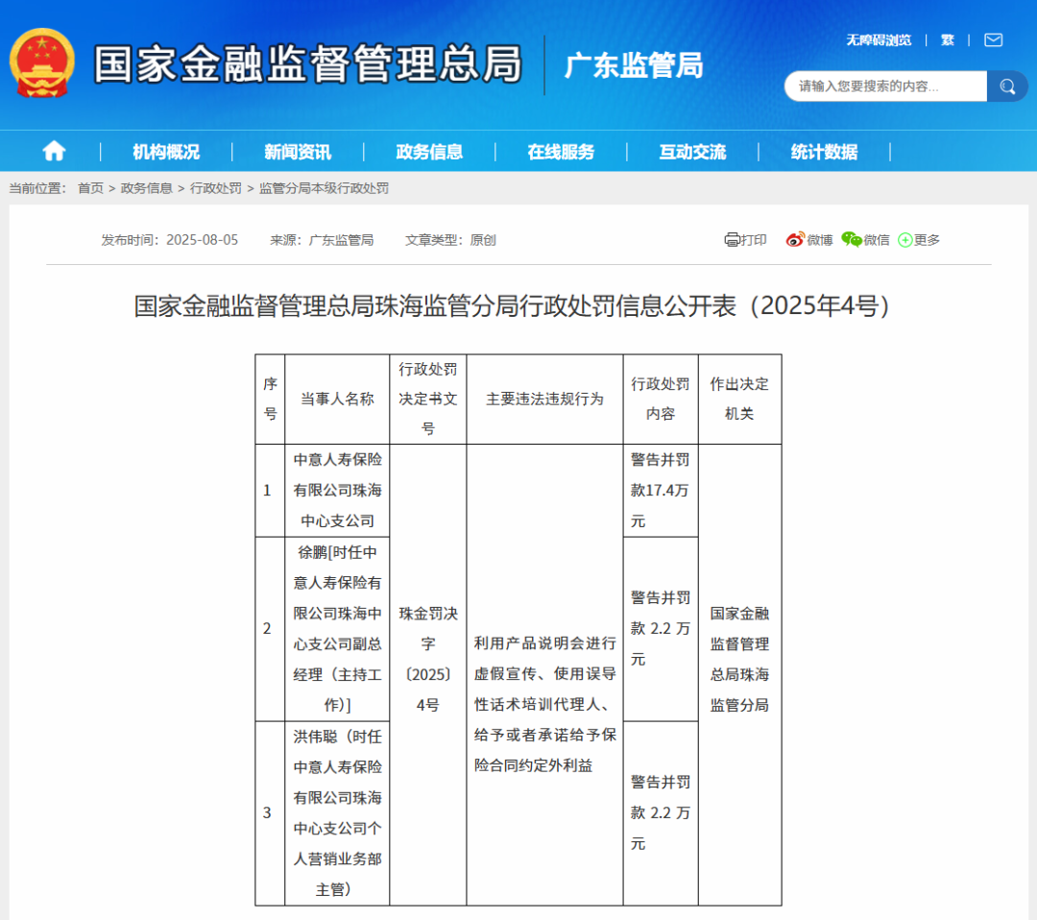Image resolution: width=1037 pixels, height=920 pixels.
Task: Click the sequence number 1 cell
Action: pyautogui.click(x=271, y=490)
